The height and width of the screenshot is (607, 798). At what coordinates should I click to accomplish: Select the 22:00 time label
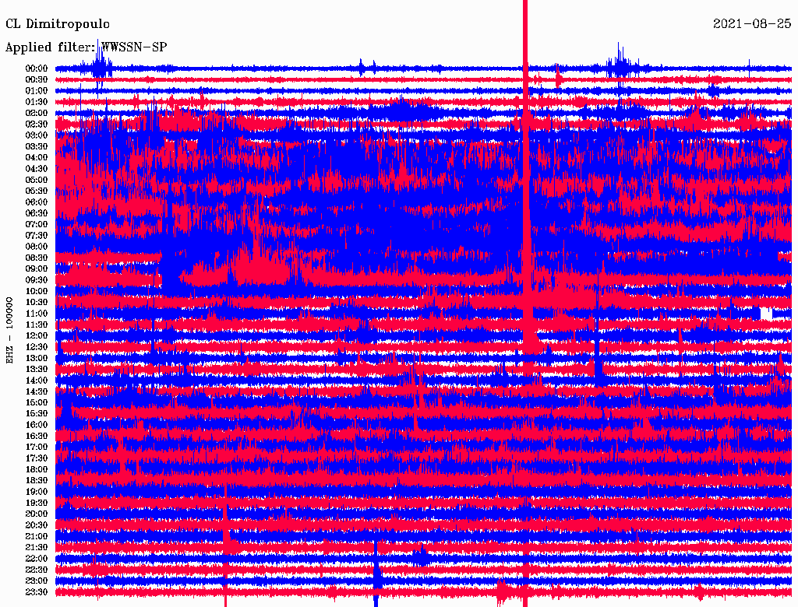37,558
